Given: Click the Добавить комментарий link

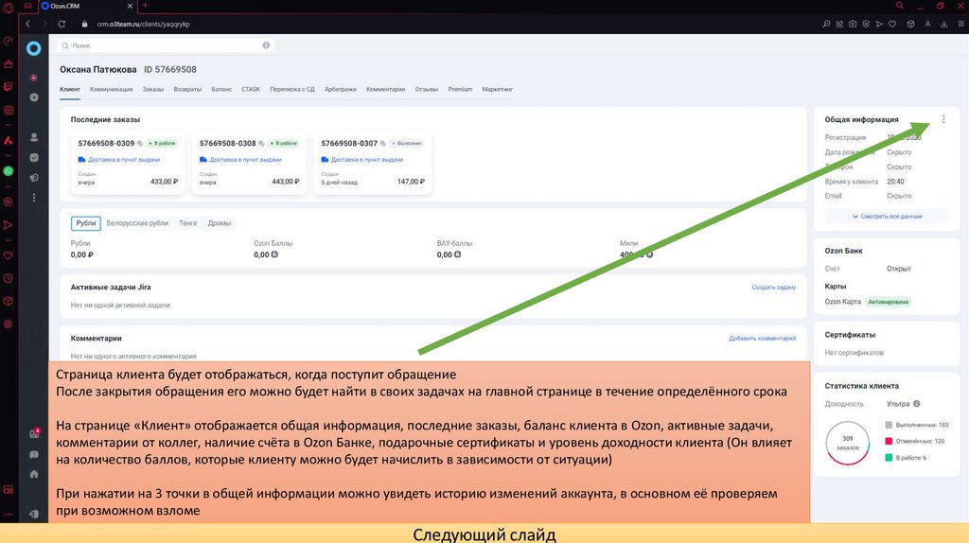Looking at the screenshot, I should coord(762,339).
